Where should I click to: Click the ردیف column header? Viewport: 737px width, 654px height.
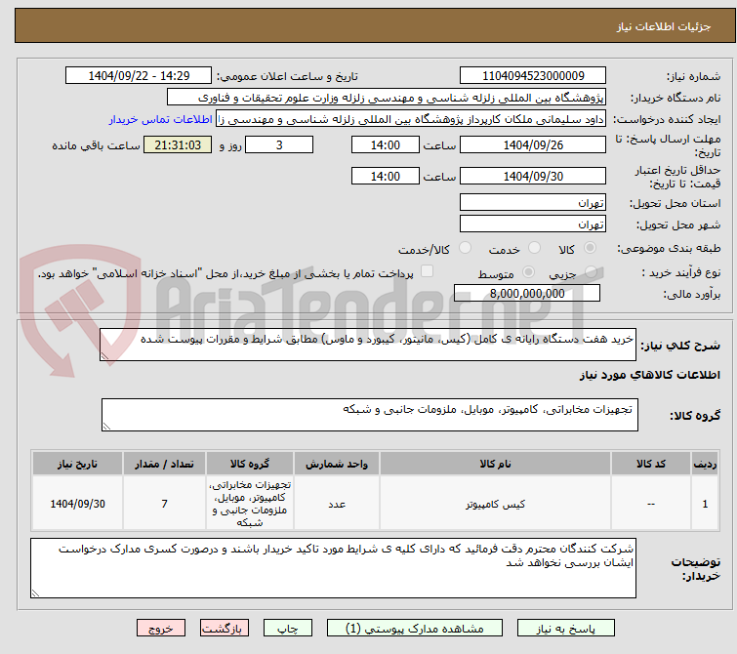tap(705, 464)
